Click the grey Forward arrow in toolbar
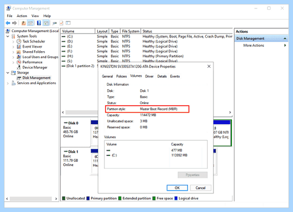The width and height of the screenshot is (293, 212). (x=14, y=23)
